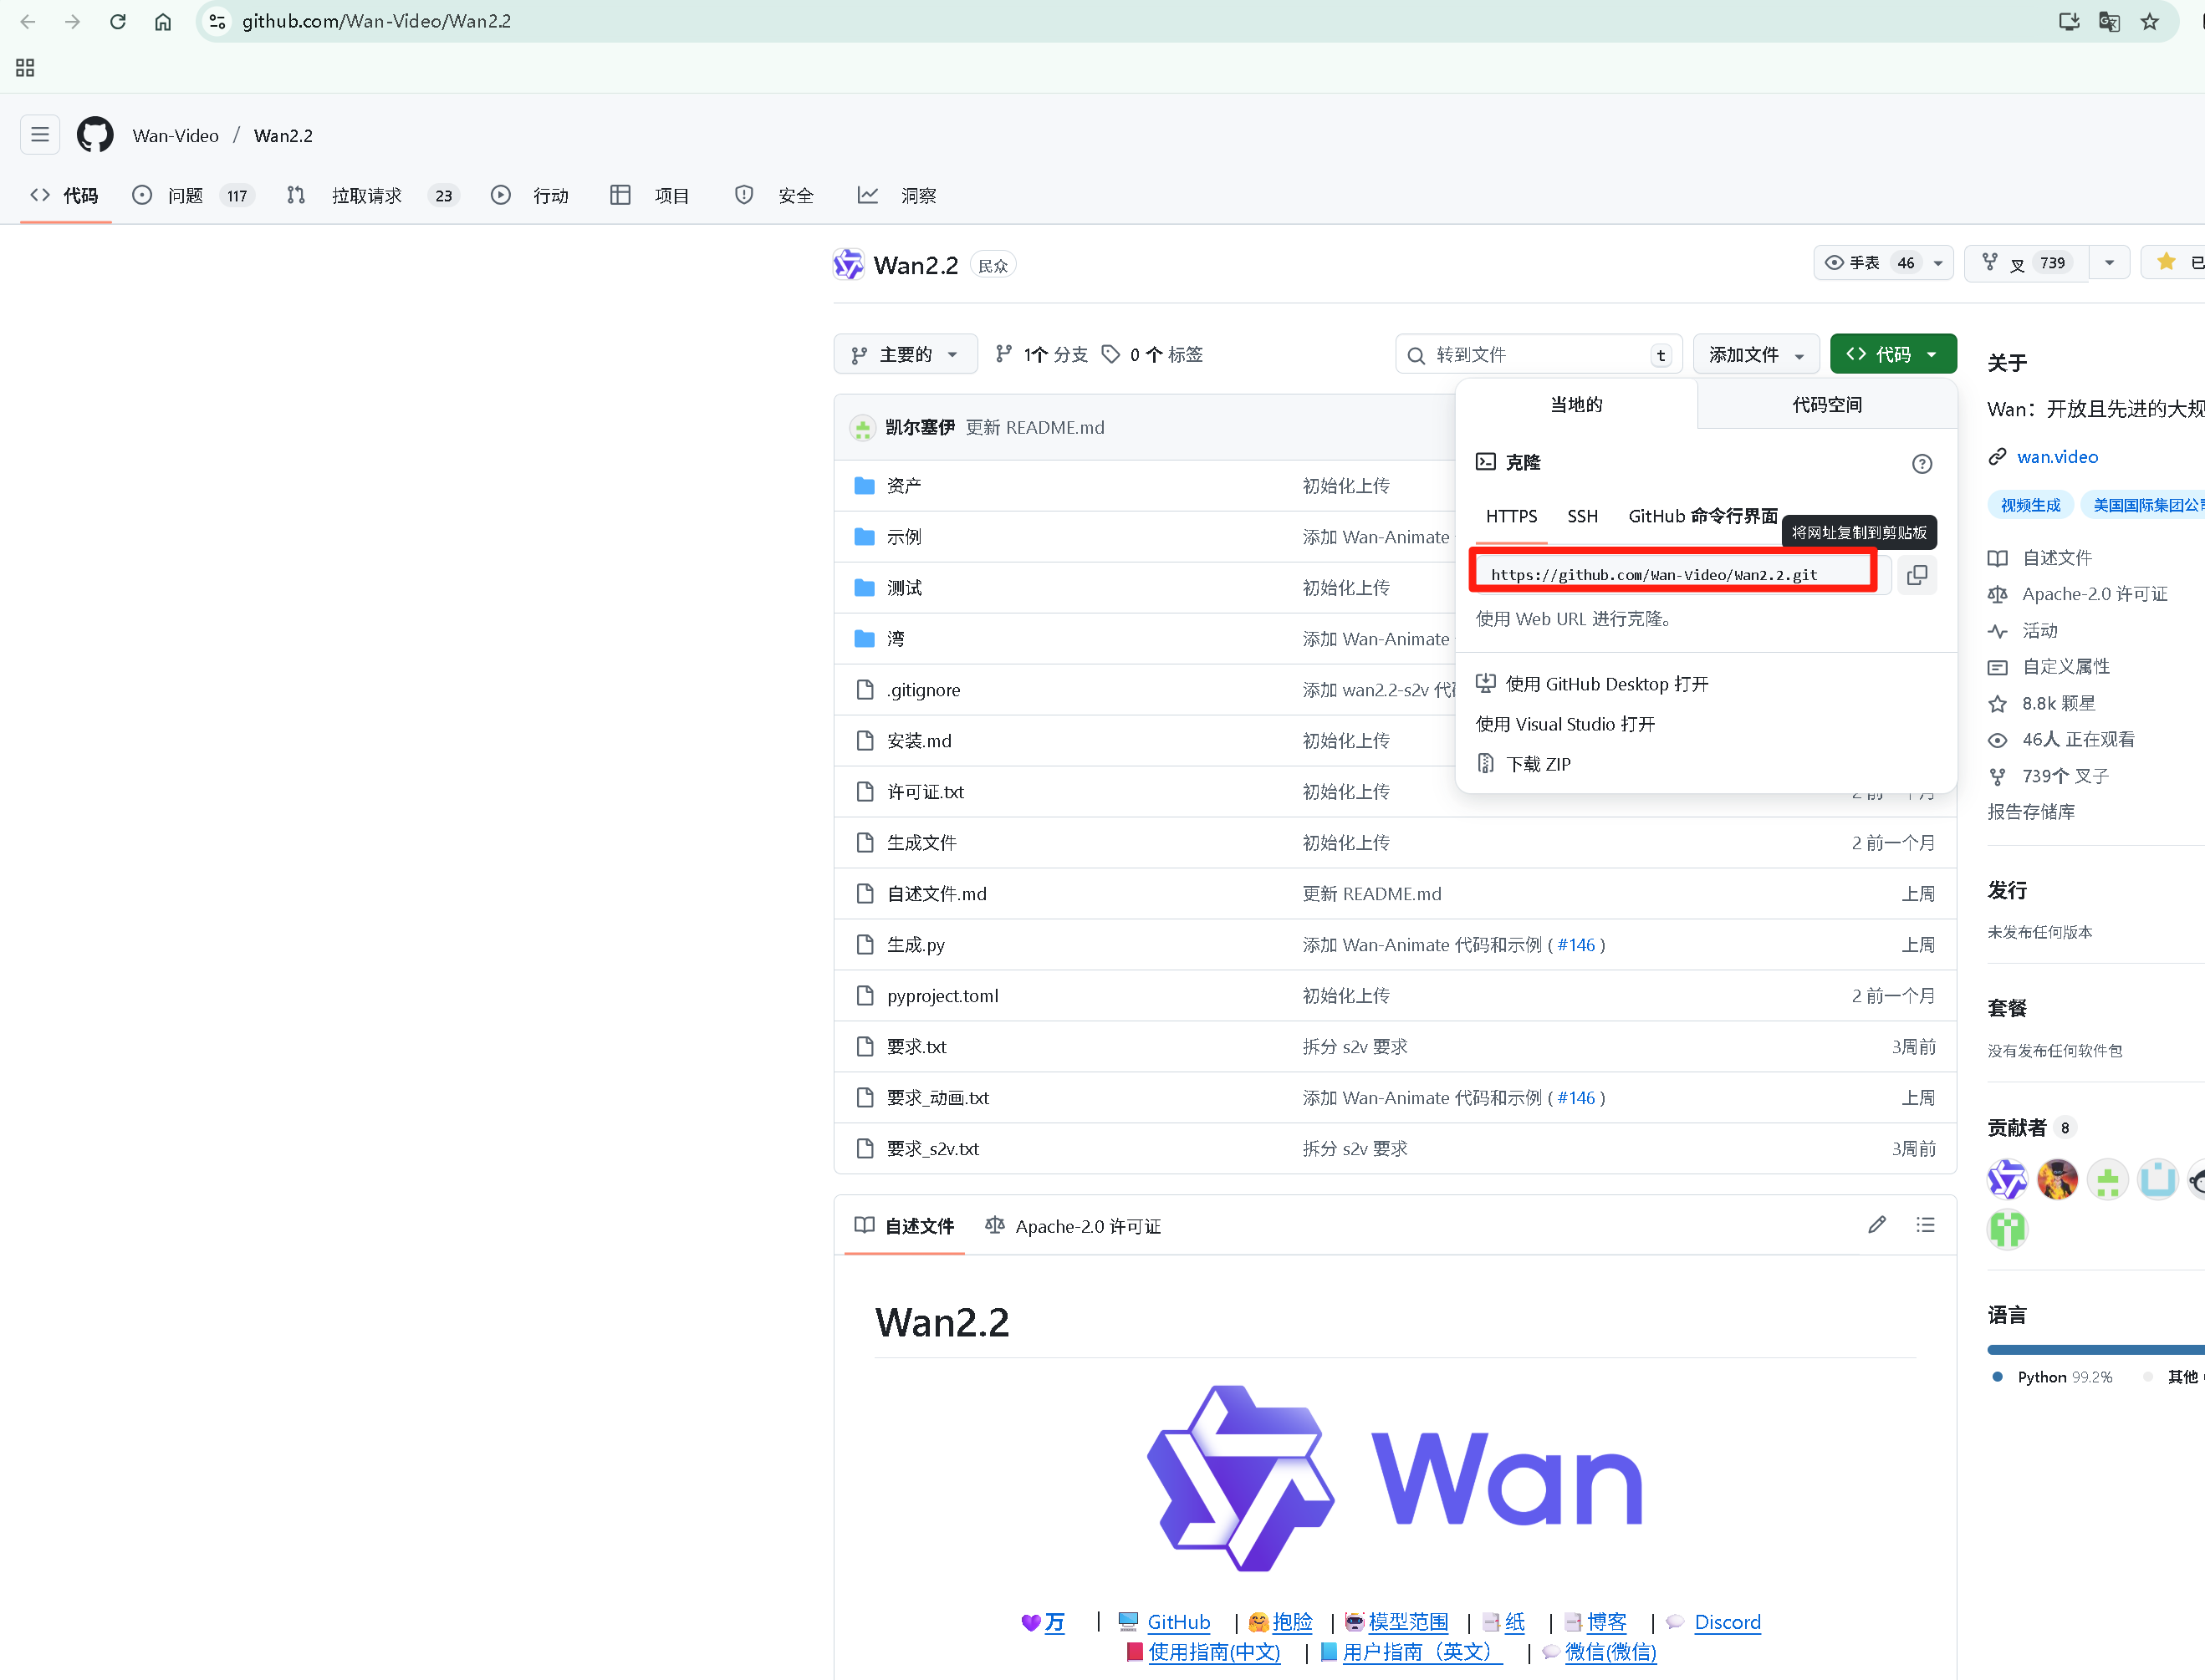Open the 项目 tab
Image resolution: width=2205 pixels, height=1680 pixels.
651,196
